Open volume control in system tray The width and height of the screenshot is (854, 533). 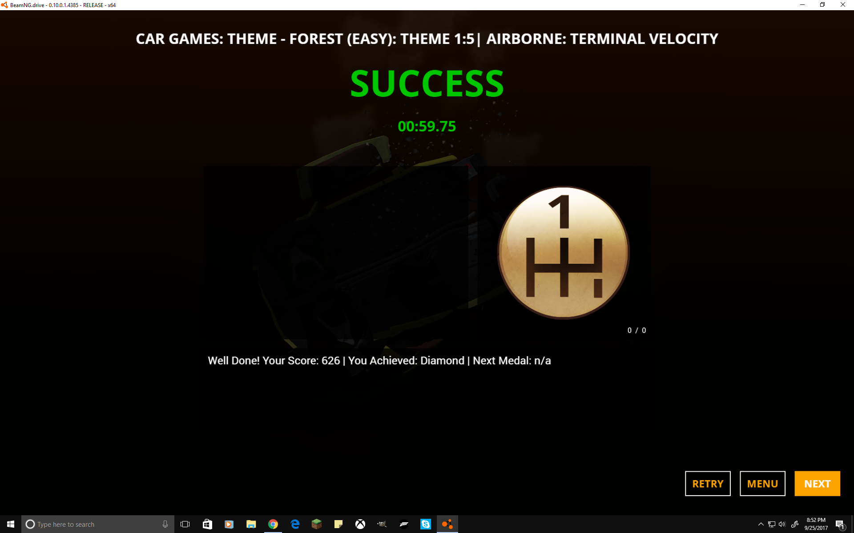(782, 524)
